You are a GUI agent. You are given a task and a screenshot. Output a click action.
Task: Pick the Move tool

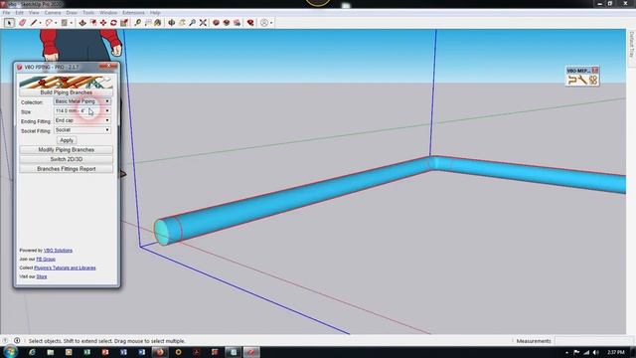(x=103, y=23)
